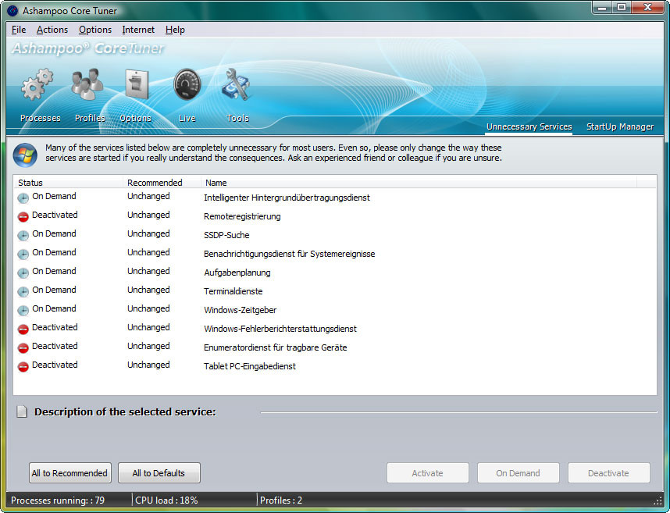The width and height of the screenshot is (670, 513).
Task: Sort list by the Recommended column header
Action: (x=162, y=183)
